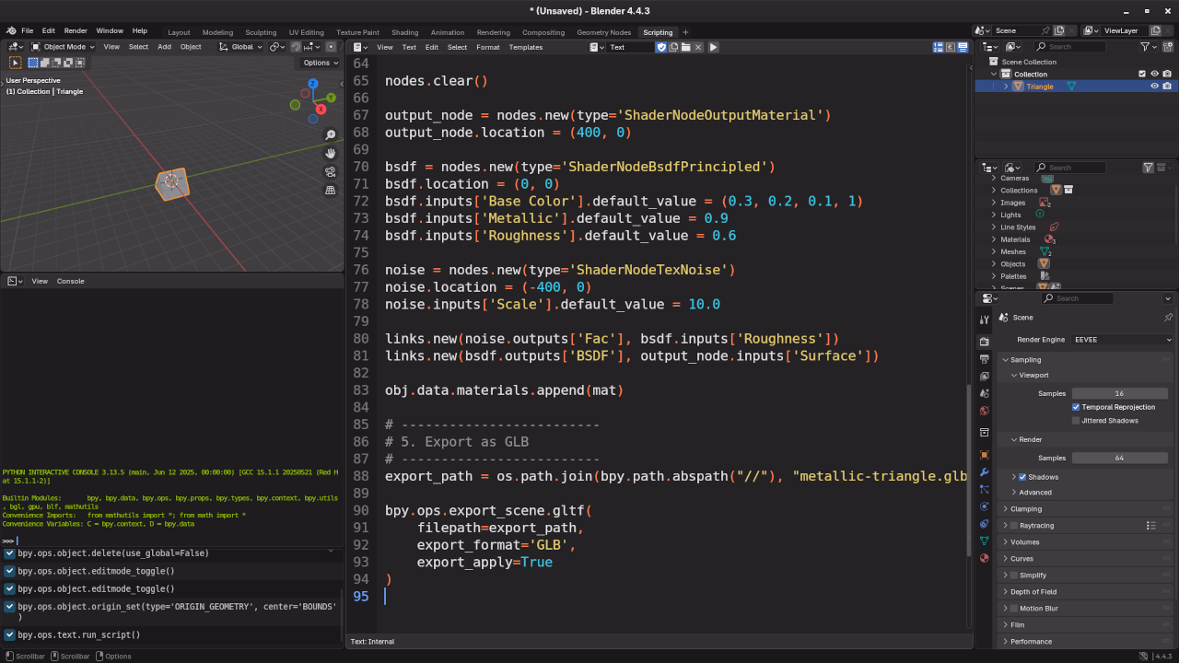This screenshot has width=1179, height=663.
Task: Toggle camera view gizmo icon
Action: [331, 172]
